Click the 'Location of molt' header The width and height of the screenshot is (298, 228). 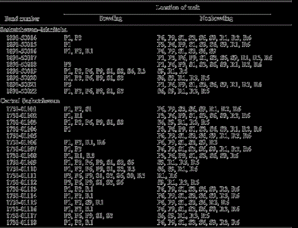pyautogui.click(x=178, y=7)
